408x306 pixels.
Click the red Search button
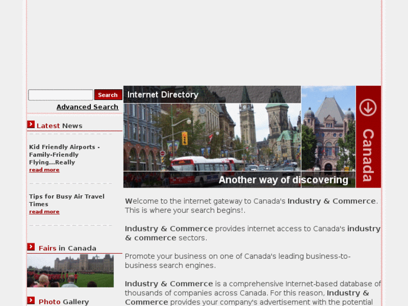(108, 95)
